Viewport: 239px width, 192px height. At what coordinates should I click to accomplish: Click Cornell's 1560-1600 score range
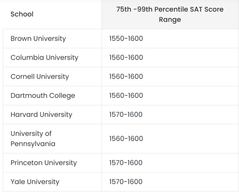[126, 77]
